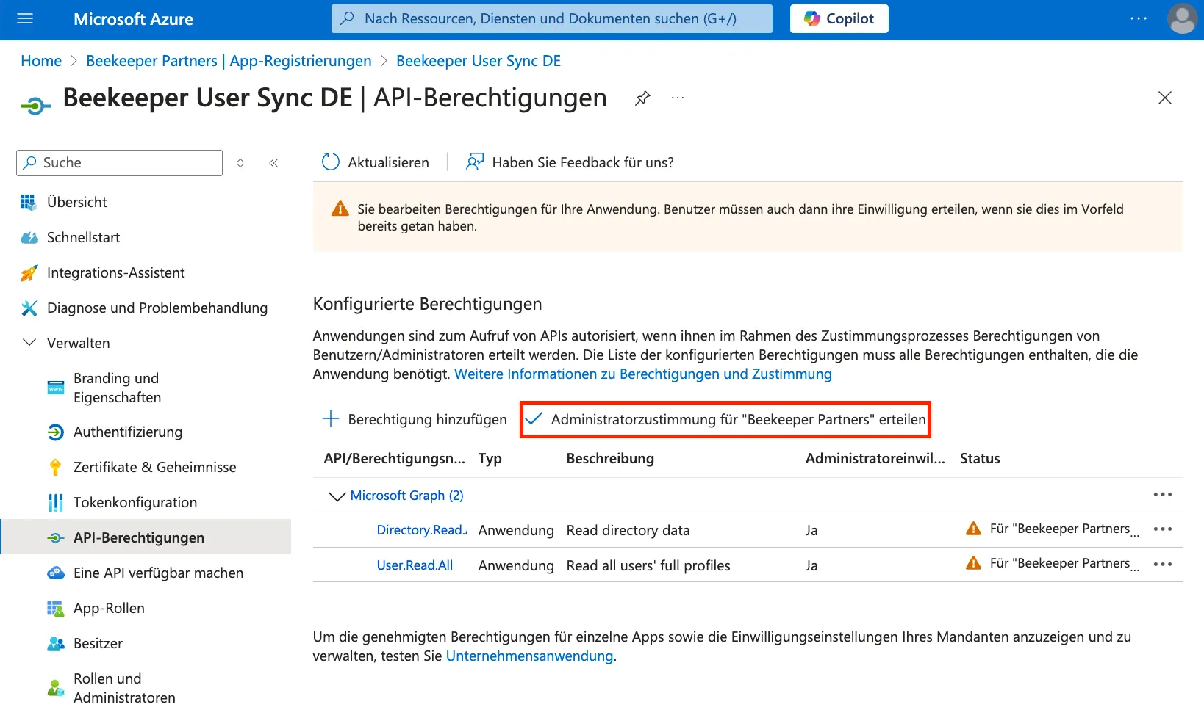The width and height of the screenshot is (1204, 707).
Task: Click Haben Sie Feedback für uns
Action: 570,162
